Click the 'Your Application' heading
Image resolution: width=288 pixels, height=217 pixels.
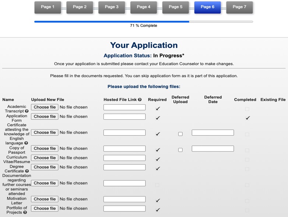click(x=144, y=45)
